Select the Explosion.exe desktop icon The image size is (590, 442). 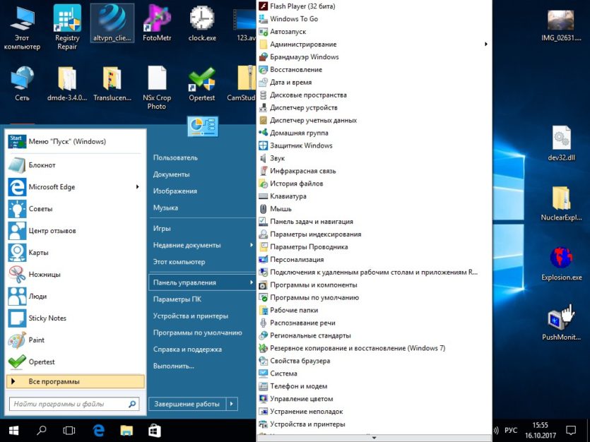(x=562, y=263)
